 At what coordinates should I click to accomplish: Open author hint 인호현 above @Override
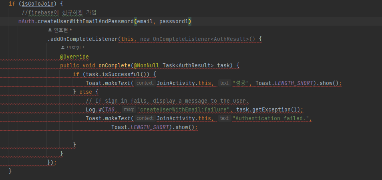coord(73,48)
